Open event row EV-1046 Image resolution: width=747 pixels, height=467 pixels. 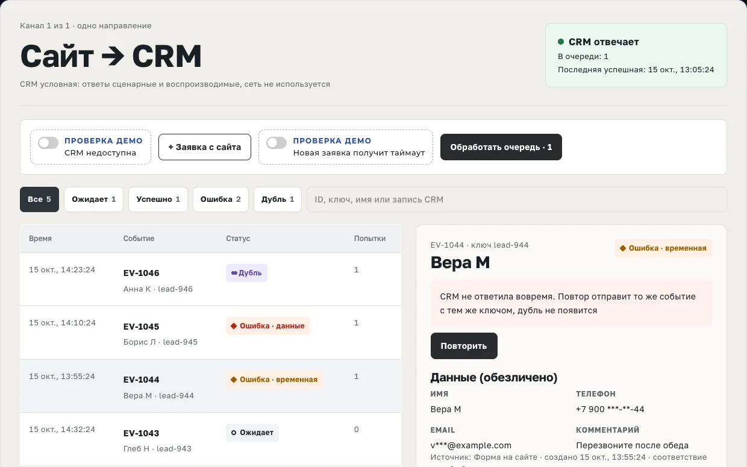[210, 279]
